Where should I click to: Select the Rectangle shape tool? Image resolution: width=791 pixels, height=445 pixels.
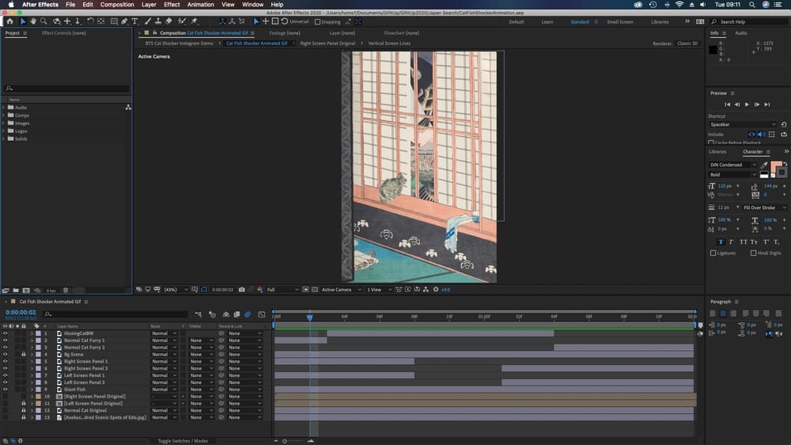pos(114,21)
